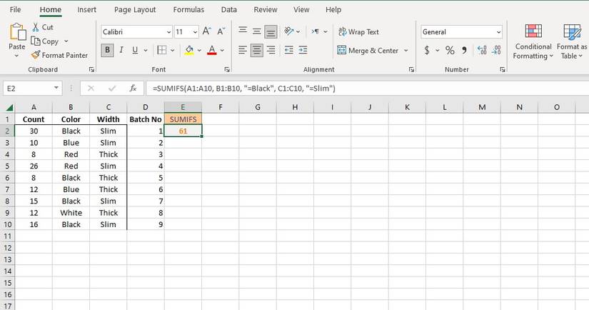Align text to the left
The height and width of the screenshot is (310, 589).
point(243,50)
